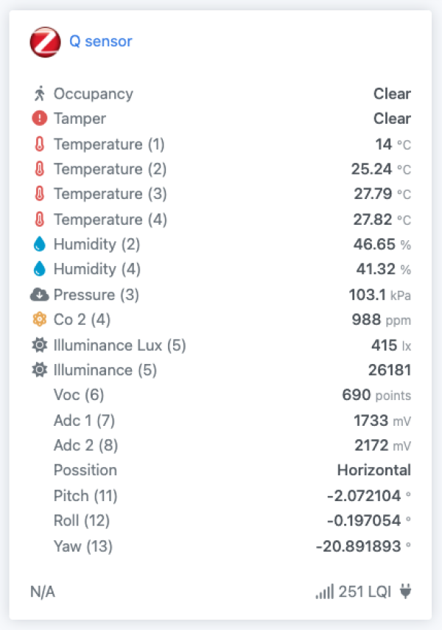Viewport: 442px width, 630px height.
Task: Select the Voc (6) row label
Action: coord(79,394)
